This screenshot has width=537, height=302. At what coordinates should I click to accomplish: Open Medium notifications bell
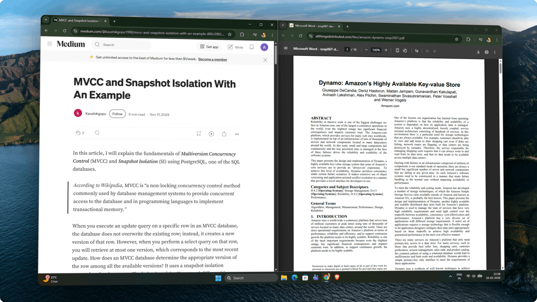click(252, 47)
